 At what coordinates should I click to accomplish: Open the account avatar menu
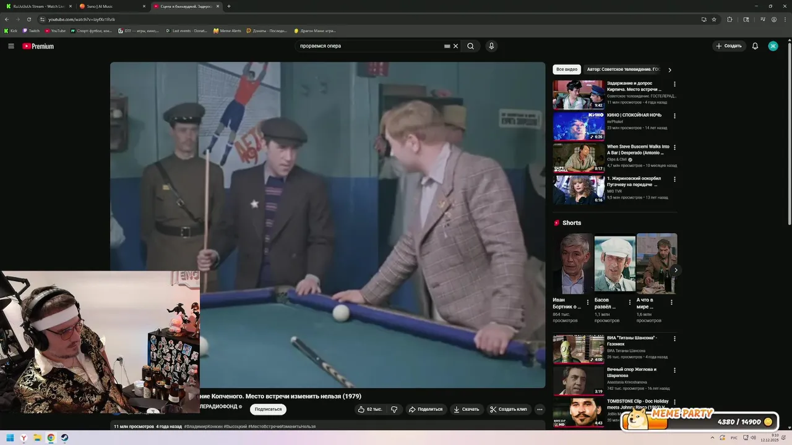[773, 46]
